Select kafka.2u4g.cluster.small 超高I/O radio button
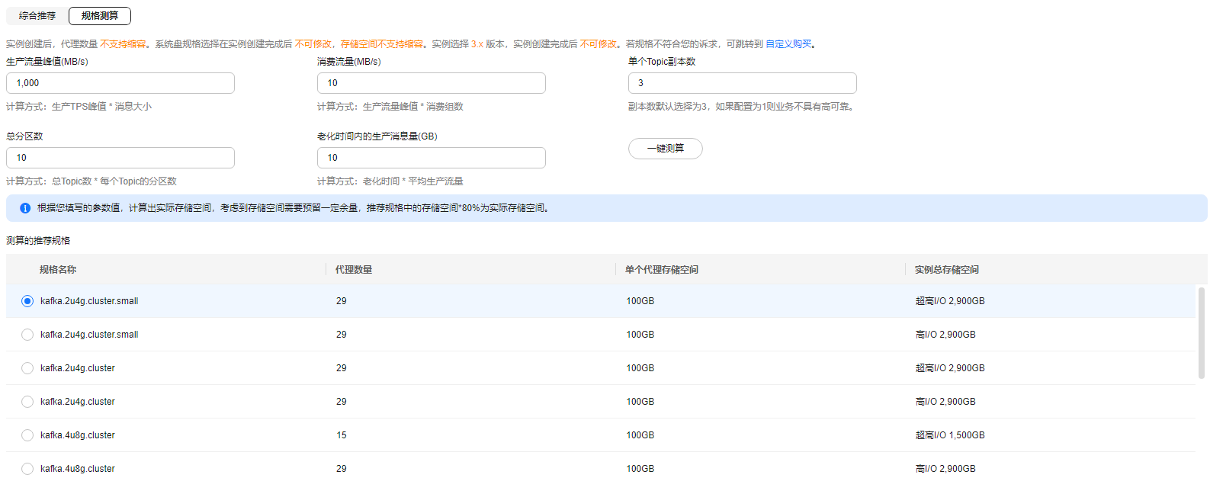1210x481 pixels. pos(27,301)
